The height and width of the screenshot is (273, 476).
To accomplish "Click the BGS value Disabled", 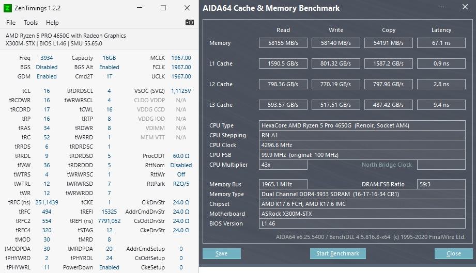I will (x=47, y=67).
